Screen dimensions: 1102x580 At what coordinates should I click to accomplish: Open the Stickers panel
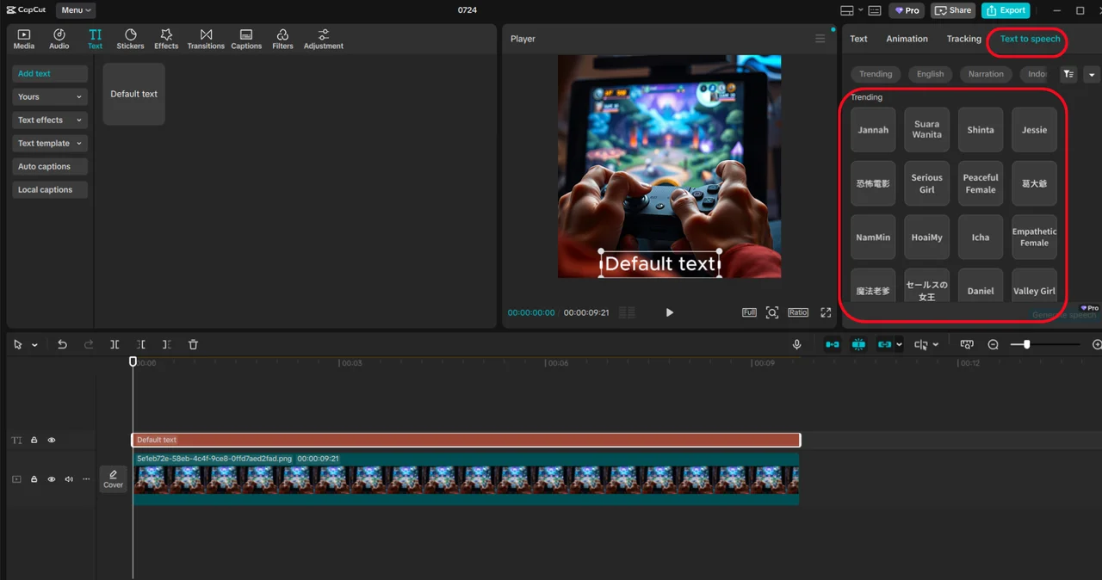130,39
